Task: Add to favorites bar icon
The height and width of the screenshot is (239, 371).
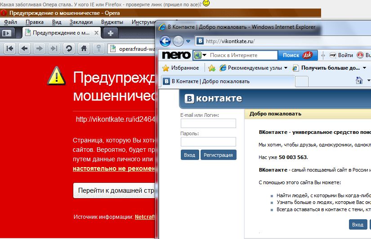Action: 211,68
